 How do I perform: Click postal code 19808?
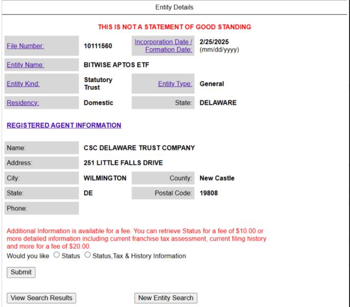[208, 193]
